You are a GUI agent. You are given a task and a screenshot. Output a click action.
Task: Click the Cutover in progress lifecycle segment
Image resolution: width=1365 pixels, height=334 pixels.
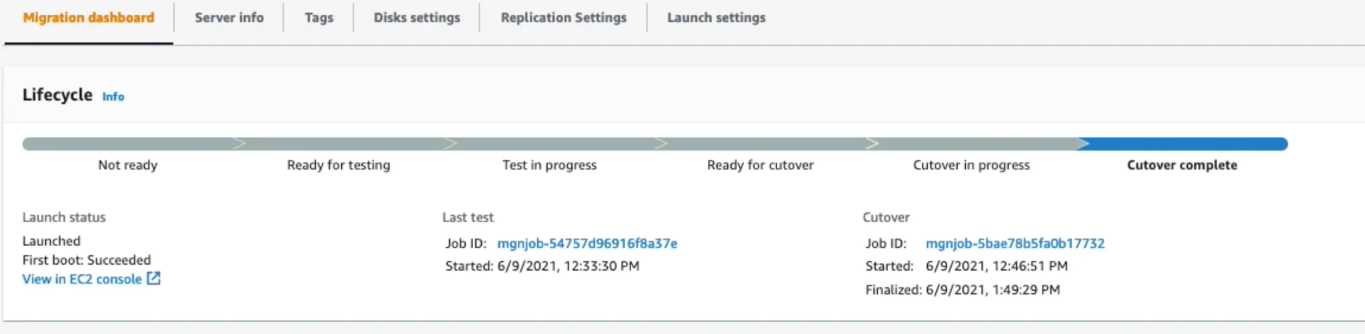(972, 143)
